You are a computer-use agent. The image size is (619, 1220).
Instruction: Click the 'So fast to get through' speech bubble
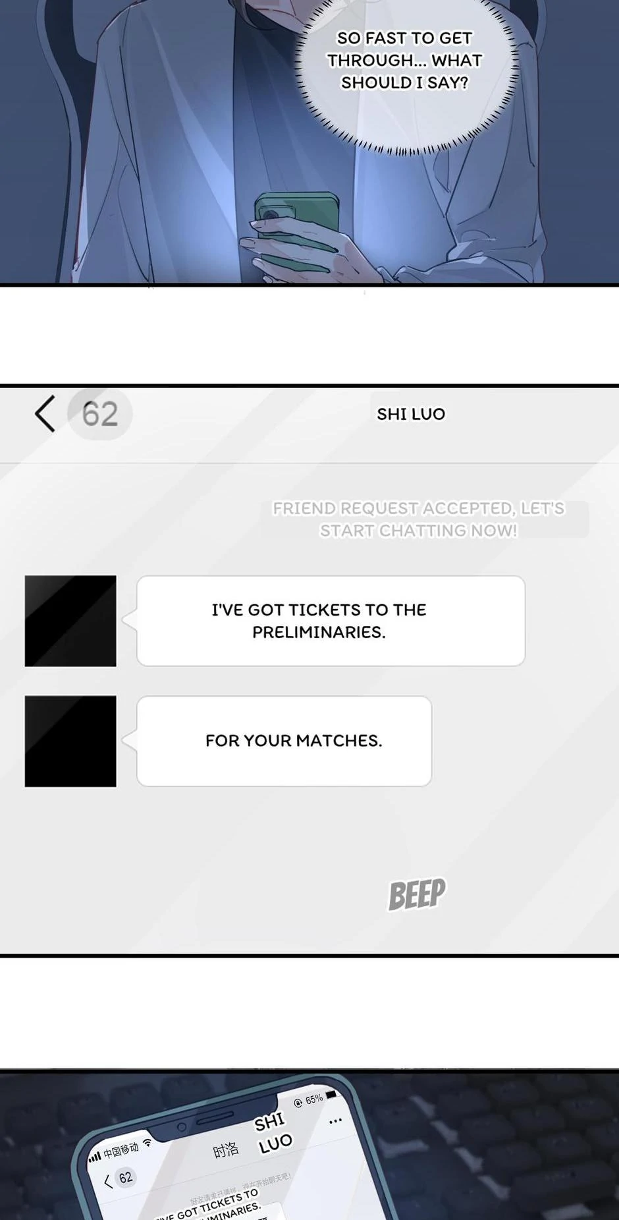pyautogui.click(x=404, y=61)
